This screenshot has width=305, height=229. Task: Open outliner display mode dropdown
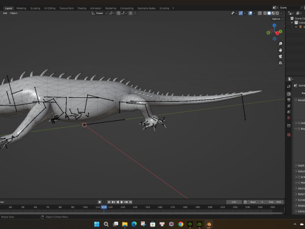(x=291, y=13)
